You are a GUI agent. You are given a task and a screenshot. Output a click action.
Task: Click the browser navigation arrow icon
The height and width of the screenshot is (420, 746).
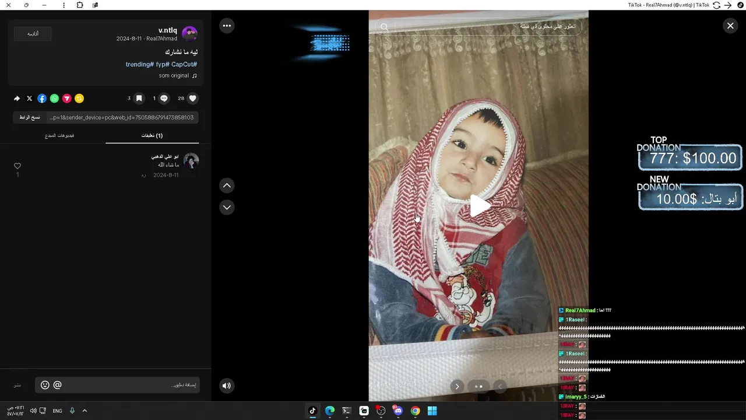(x=727, y=5)
